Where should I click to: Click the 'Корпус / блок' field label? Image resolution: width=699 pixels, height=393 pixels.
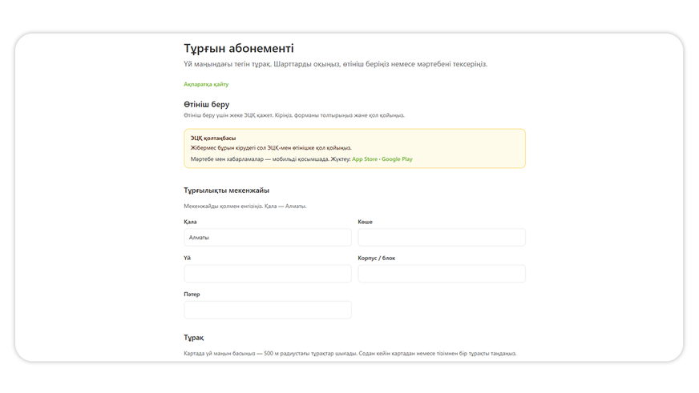click(x=376, y=259)
